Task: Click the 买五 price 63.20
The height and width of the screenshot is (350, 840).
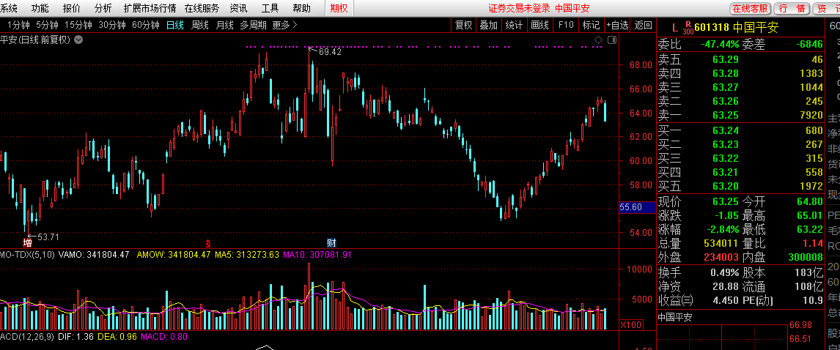Action: tap(726, 186)
